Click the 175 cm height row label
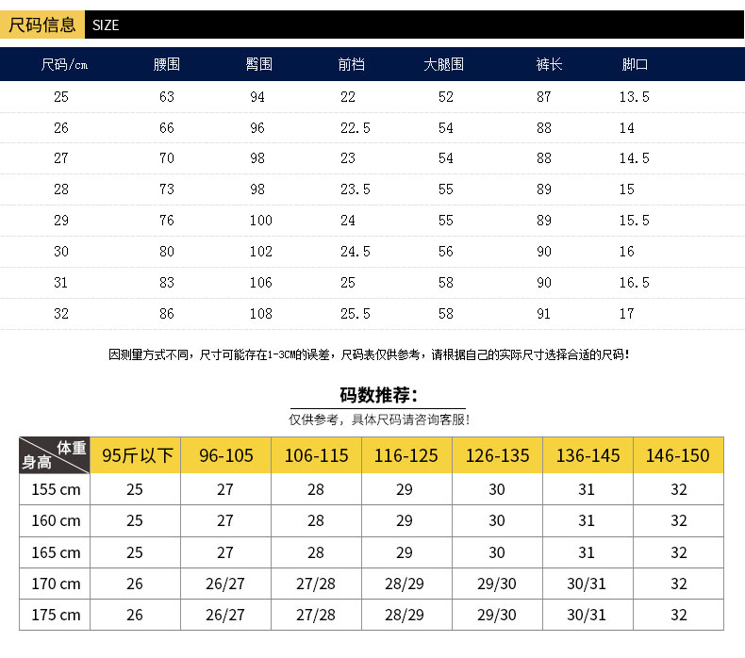This screenshot has height=658, width=745. (56, 615)
